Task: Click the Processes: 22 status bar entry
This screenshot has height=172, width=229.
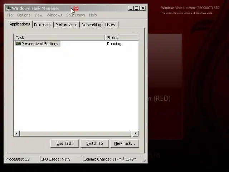Action: (22, 159)
